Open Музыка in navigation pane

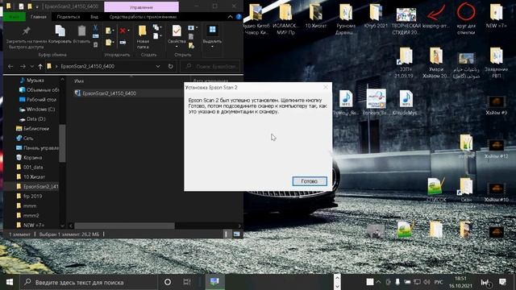[35, 81]
